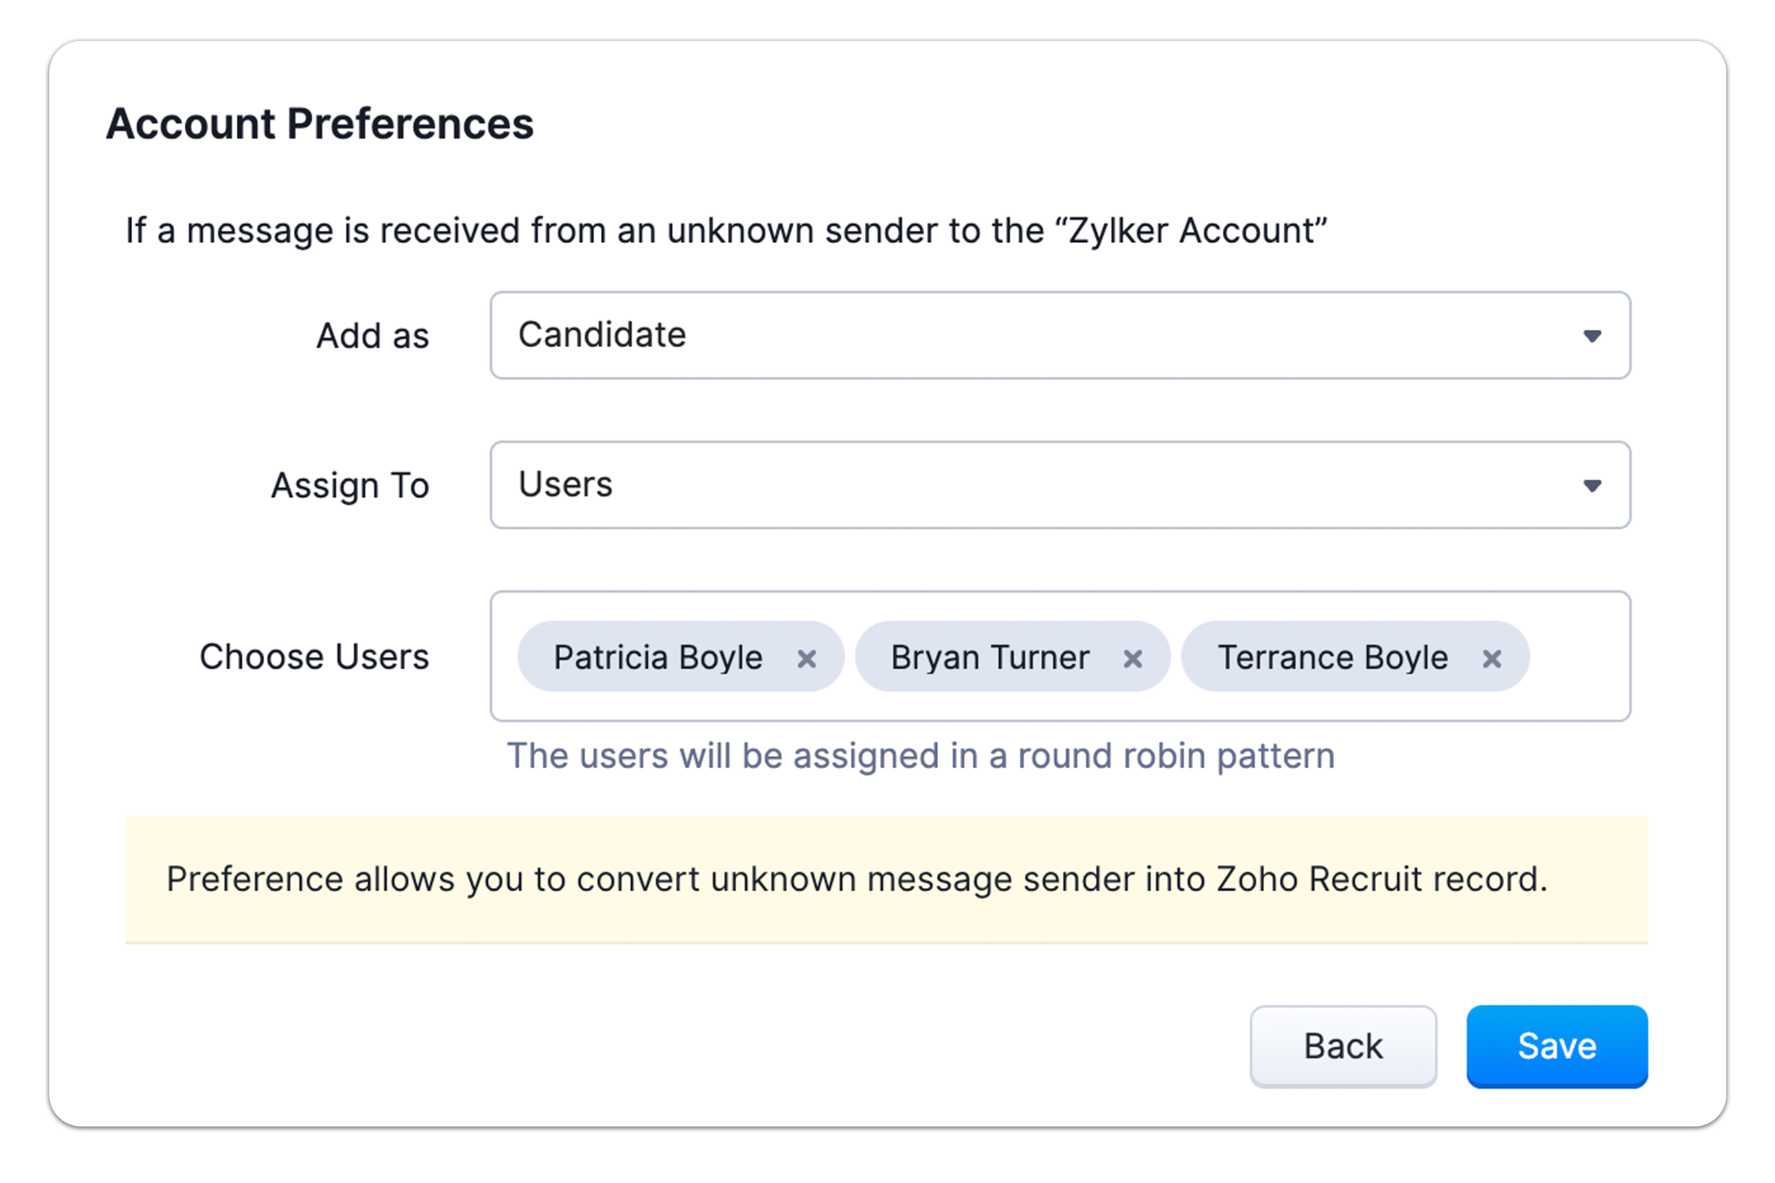Select the Terrance Boyle name chip
This screenshot has height=1183, width=1775.
pyautogui.click(x=1332, y=657)
